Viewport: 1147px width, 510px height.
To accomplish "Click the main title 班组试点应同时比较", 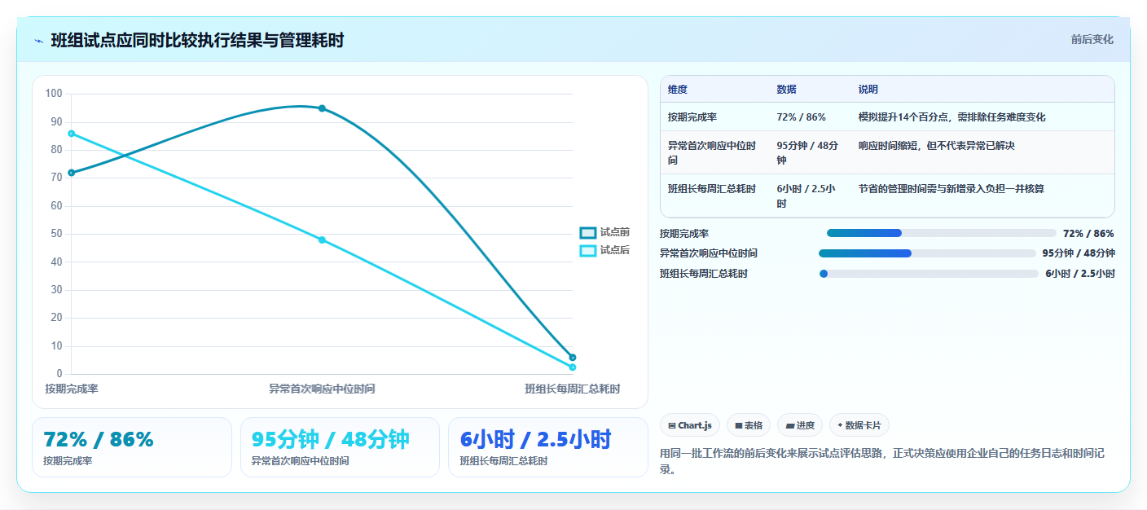I will 197,40.
